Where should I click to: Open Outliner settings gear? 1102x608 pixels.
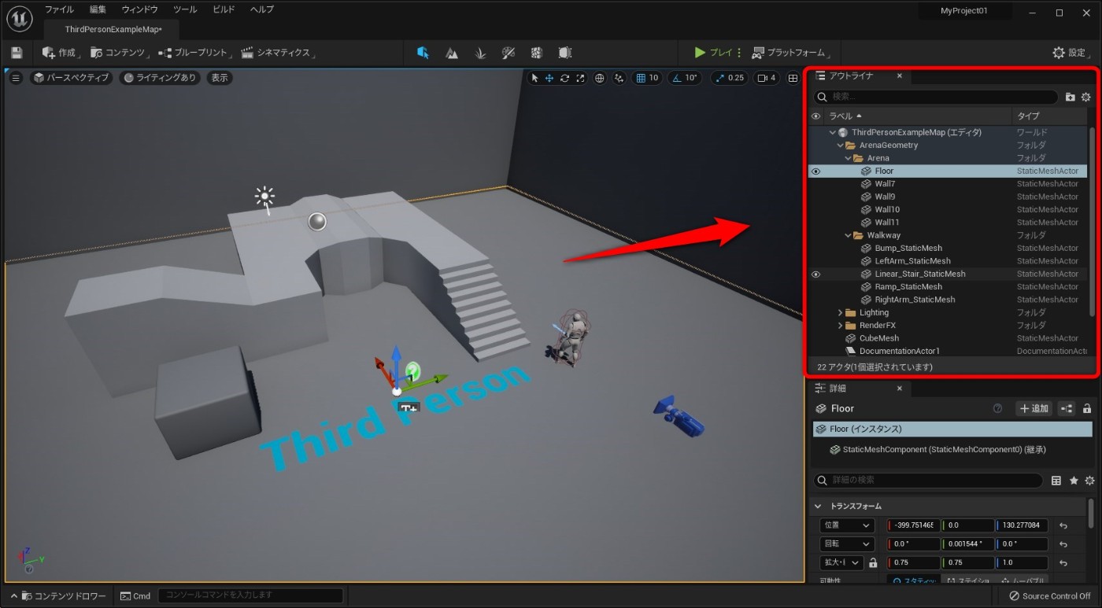1086,97
